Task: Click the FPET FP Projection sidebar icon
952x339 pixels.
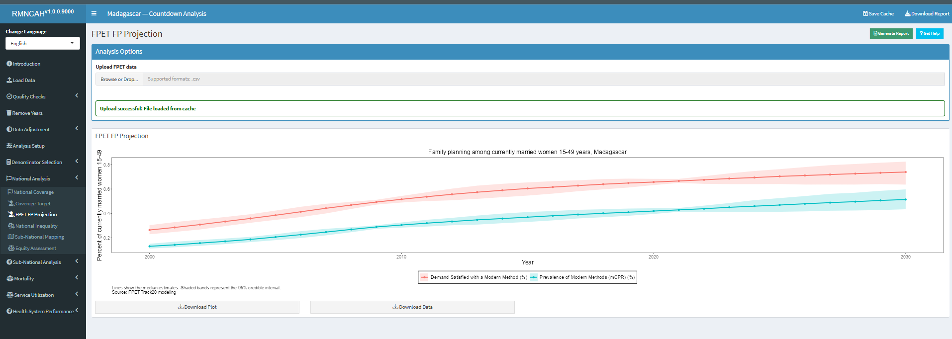Action: point(11,214)
